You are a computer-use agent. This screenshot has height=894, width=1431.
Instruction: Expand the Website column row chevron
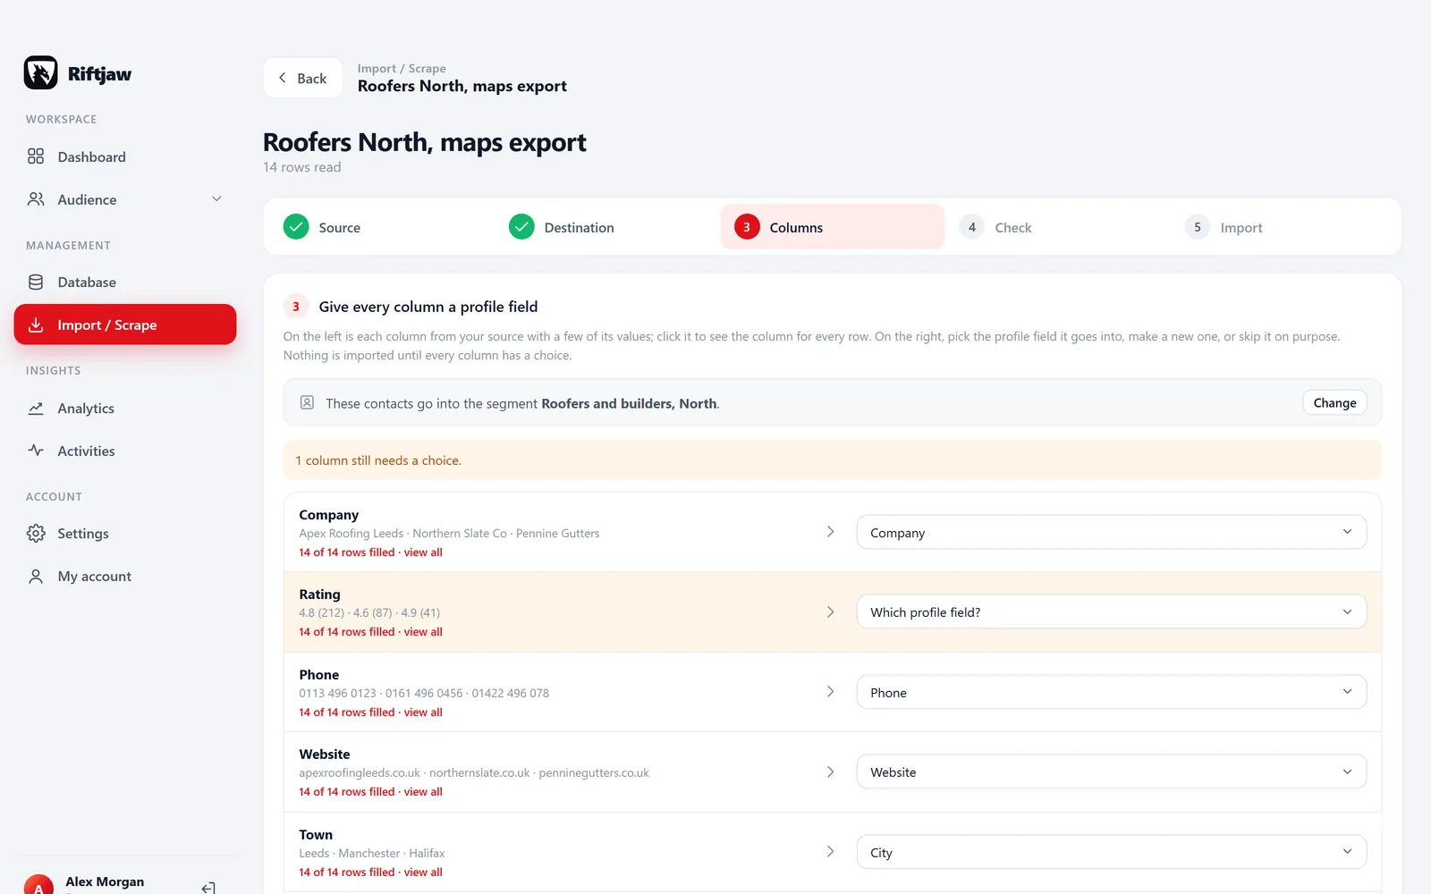[830, 772]
